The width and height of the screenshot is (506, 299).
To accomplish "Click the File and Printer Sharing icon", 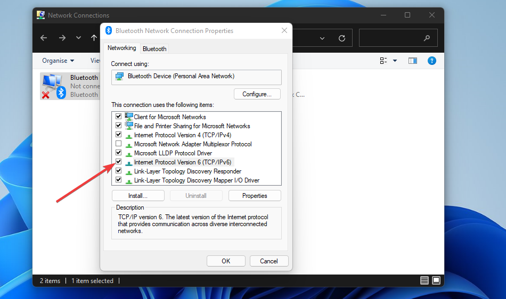I will click(129, 126).
